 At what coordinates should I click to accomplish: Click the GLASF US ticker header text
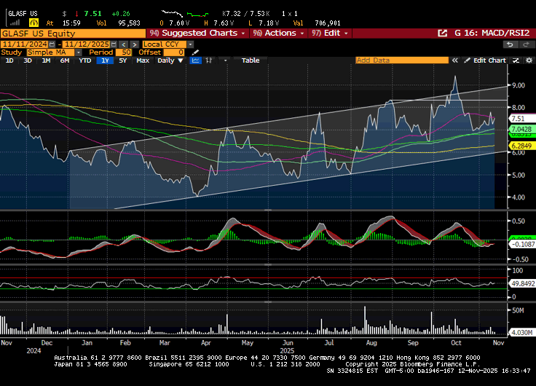pos(23,14)
